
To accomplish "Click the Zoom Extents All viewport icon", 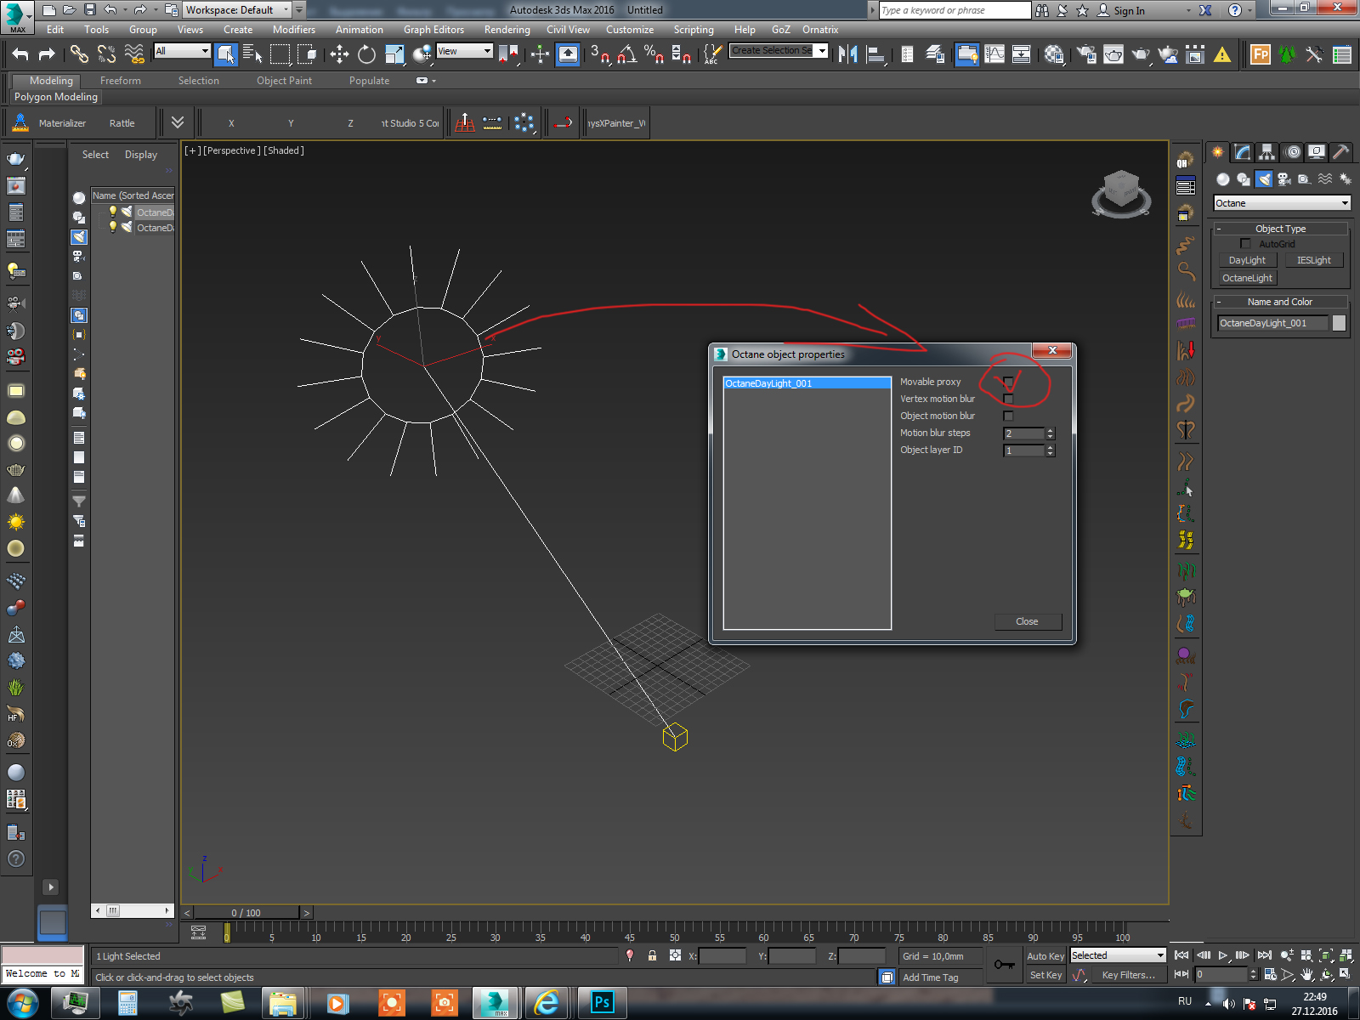I will pyautogui.click(x=1345, y=955).
